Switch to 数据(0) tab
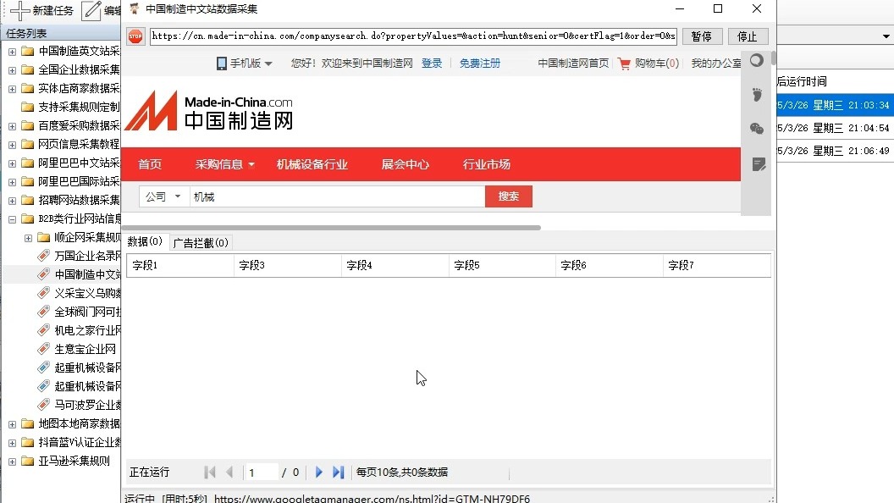This screenshot has width=894, height=503. (x=145, y=242)
